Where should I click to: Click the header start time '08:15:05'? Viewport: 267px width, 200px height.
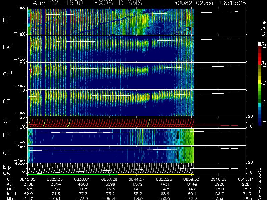[233, 3]
